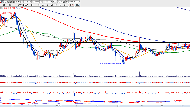The image size is (190, 107).
Task: Click the blue 매도 sell button
Action: [x=77, y=5]
